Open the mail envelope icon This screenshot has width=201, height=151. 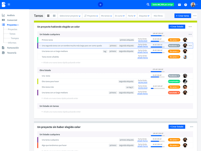(x=179, y=5)
